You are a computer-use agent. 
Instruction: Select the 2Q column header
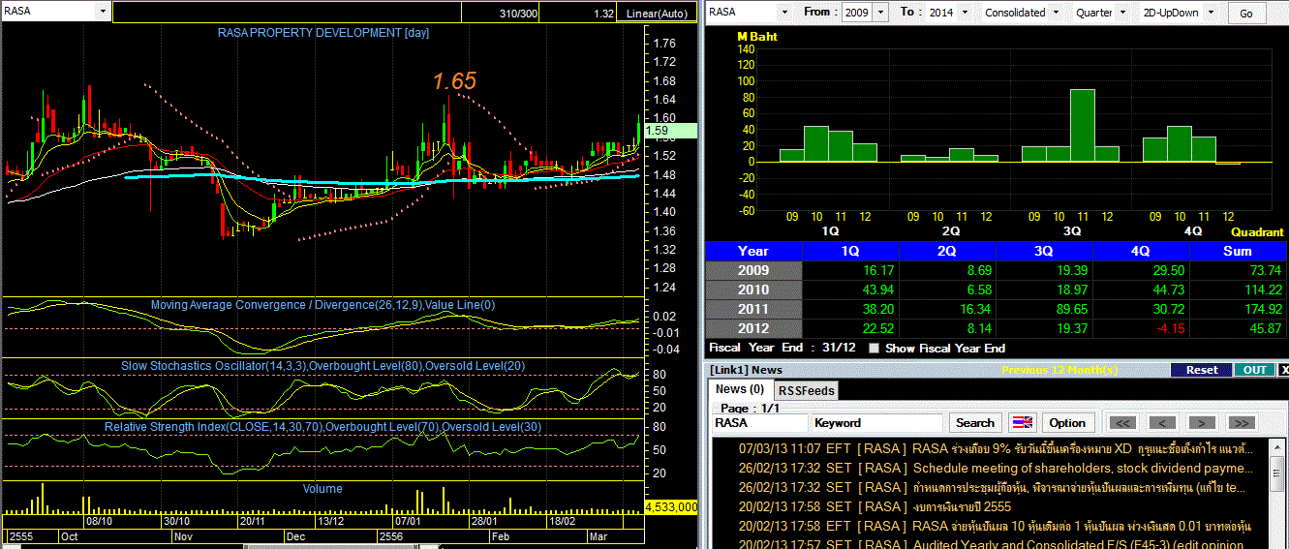point(947,251)
